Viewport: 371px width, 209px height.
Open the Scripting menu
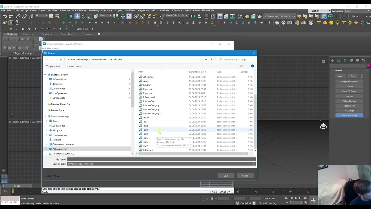point(119,10)
